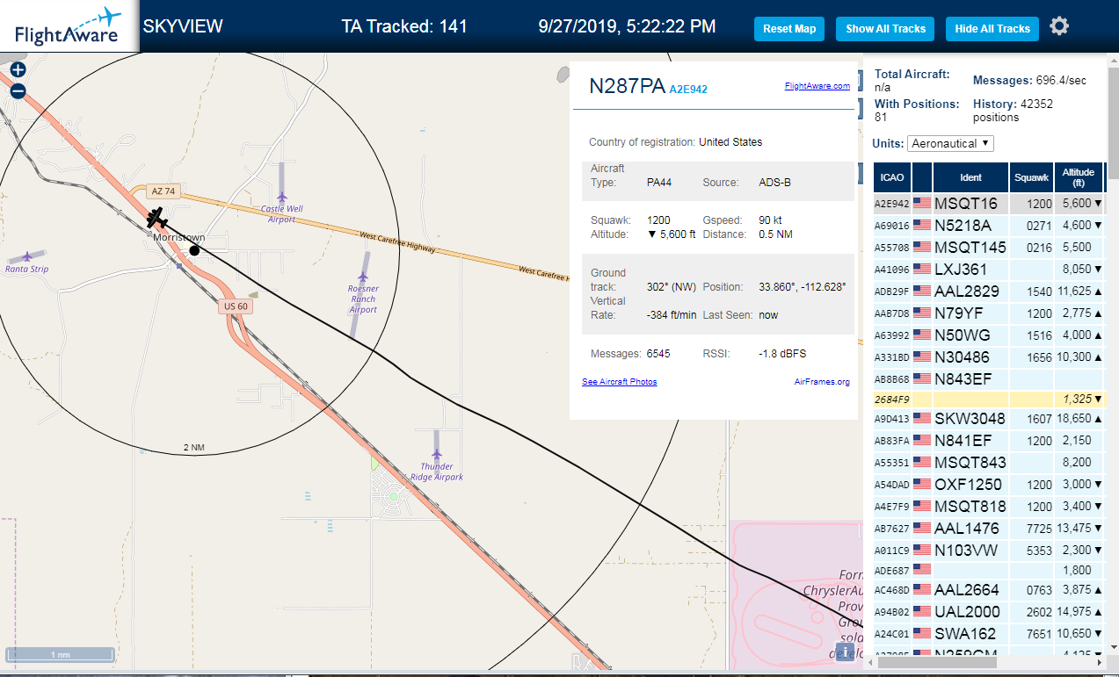Select the N287PA aircraft icon on map
Screen dimensions: 1119x677
click(x=157, y=217)
